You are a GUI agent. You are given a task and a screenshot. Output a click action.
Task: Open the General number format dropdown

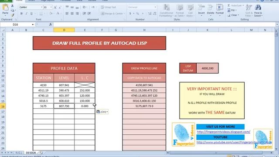tap(155, 7)
